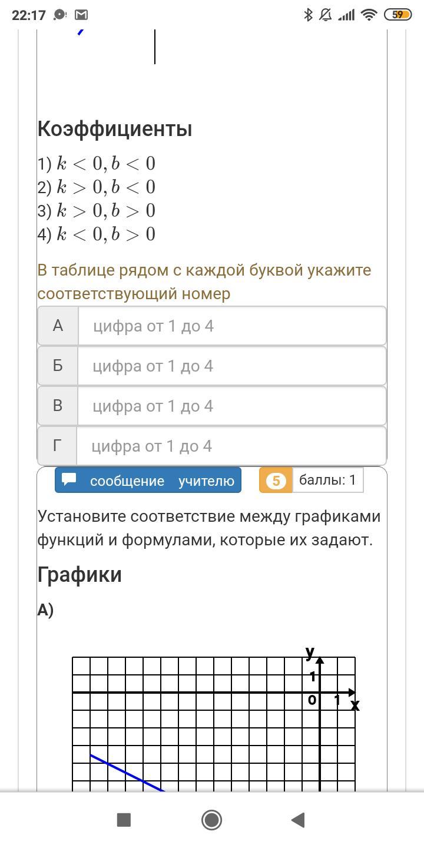Tap the 'Графики' section heading
Image resolution: width=424 pixels, height=848 pixels.
(x=79, y=574)
